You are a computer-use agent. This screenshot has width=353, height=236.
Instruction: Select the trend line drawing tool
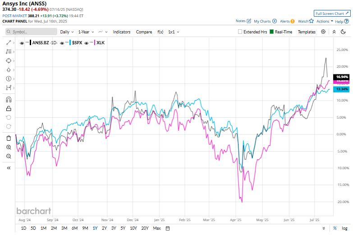(x=9, y=42)
